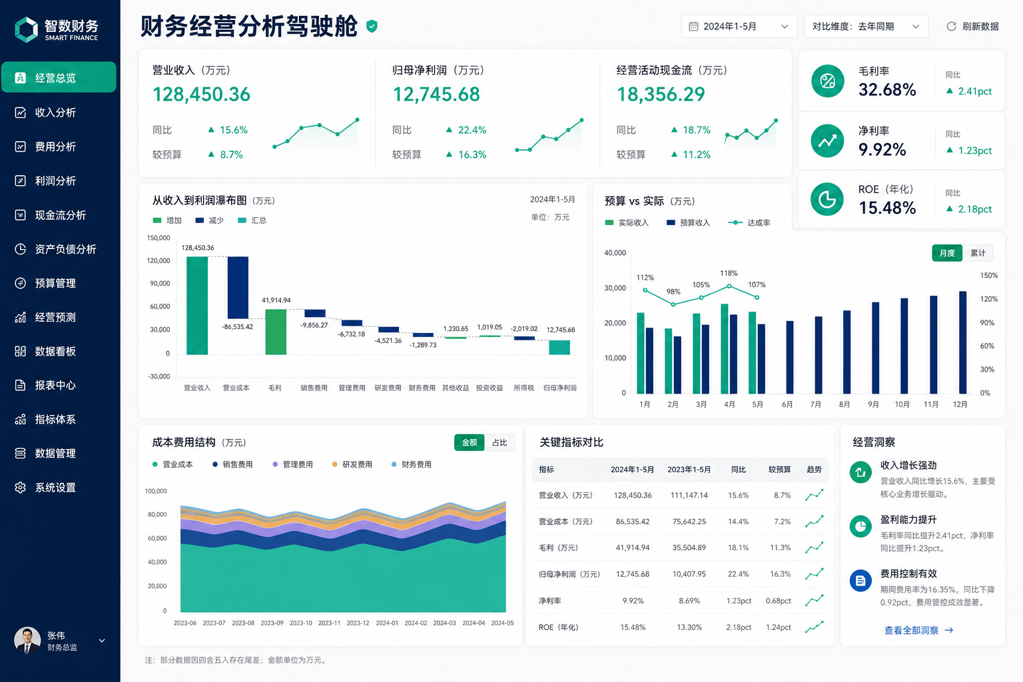Click the ROE pie circle icon
The height and width of the screenshot is (682, 1023).
tap(828, 199)
